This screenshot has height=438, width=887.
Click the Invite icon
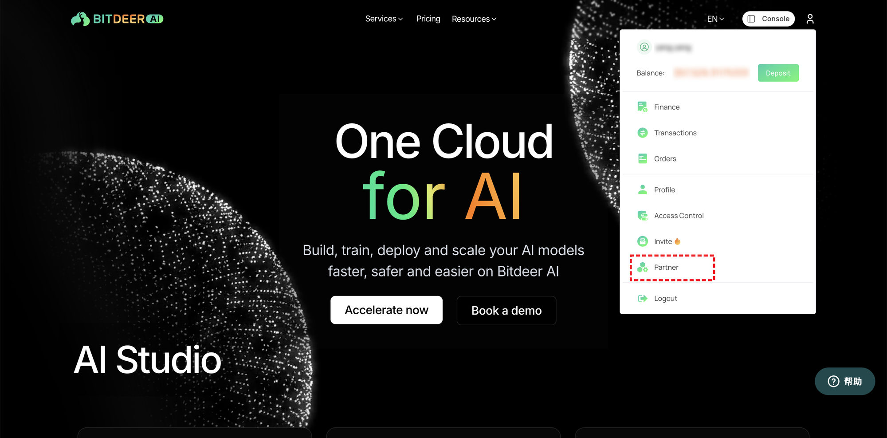[x=642, y=241]
